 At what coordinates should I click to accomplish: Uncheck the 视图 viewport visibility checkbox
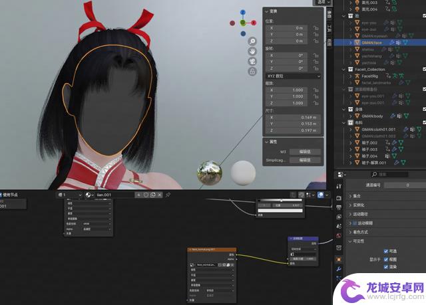386,259
